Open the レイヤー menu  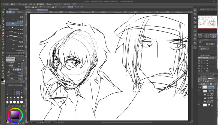pos(32,4)
